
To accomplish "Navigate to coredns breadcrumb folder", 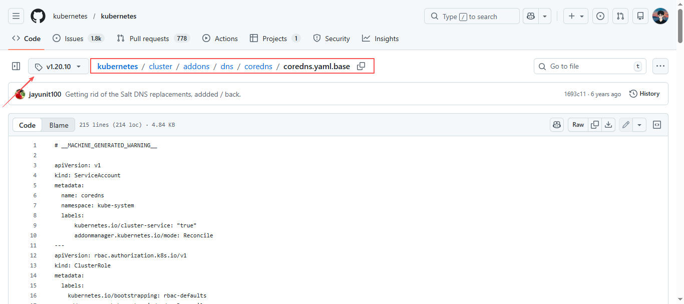I will tap(258, 66).
